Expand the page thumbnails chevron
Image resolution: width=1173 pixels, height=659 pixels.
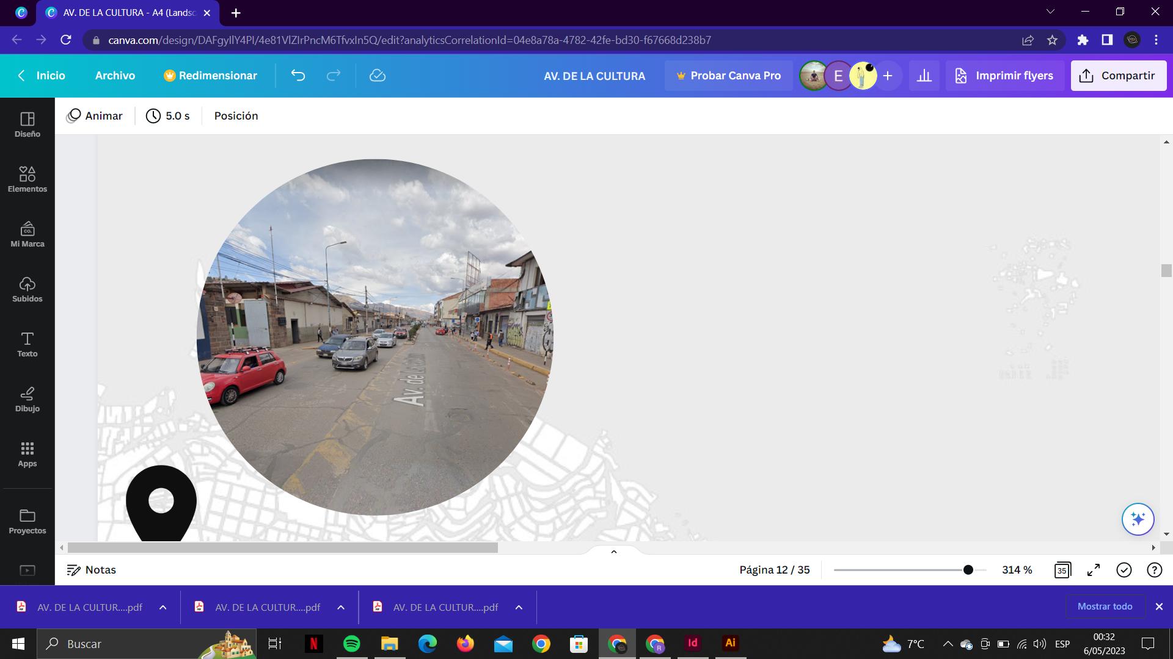(x=614, y=552)
